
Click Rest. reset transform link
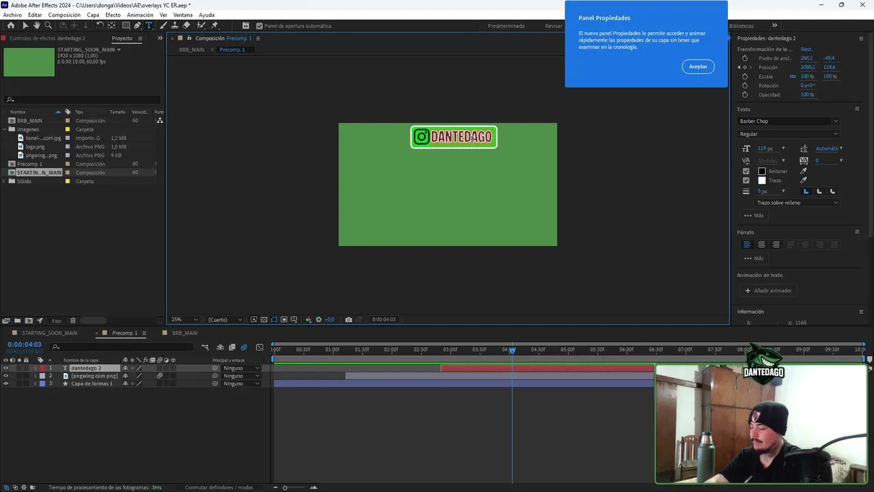point(806,49)
